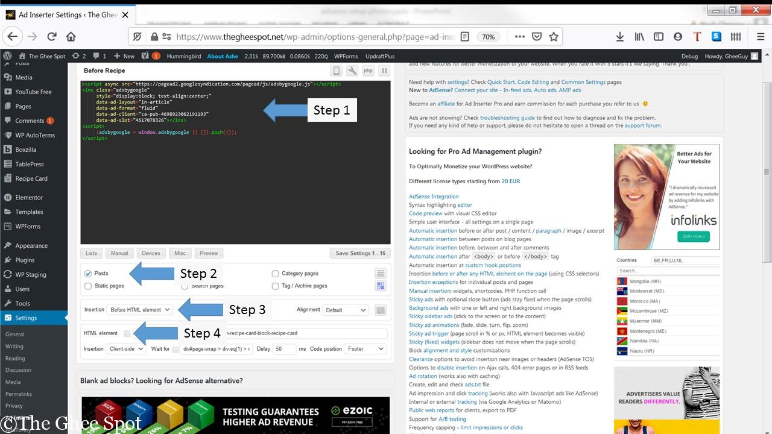Viewport: 772px width, 434px height.
Task: Enable the Search pages checkbox
Action: pos(185,286)
